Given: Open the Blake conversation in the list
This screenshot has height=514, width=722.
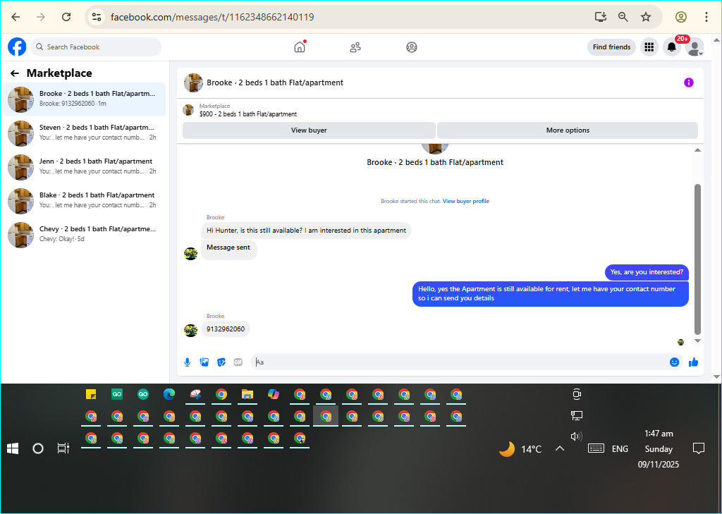Looking at the screenshot, I should coord(85,201).
